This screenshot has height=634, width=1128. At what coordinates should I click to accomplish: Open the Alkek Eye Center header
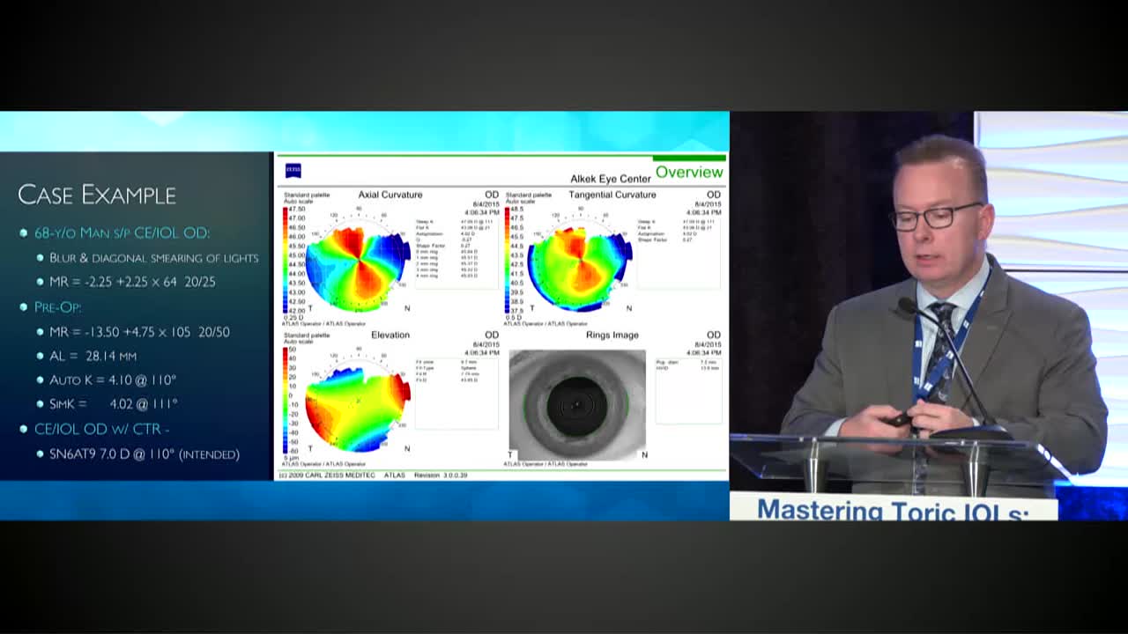pyautogui.click(x=612, y=178)
